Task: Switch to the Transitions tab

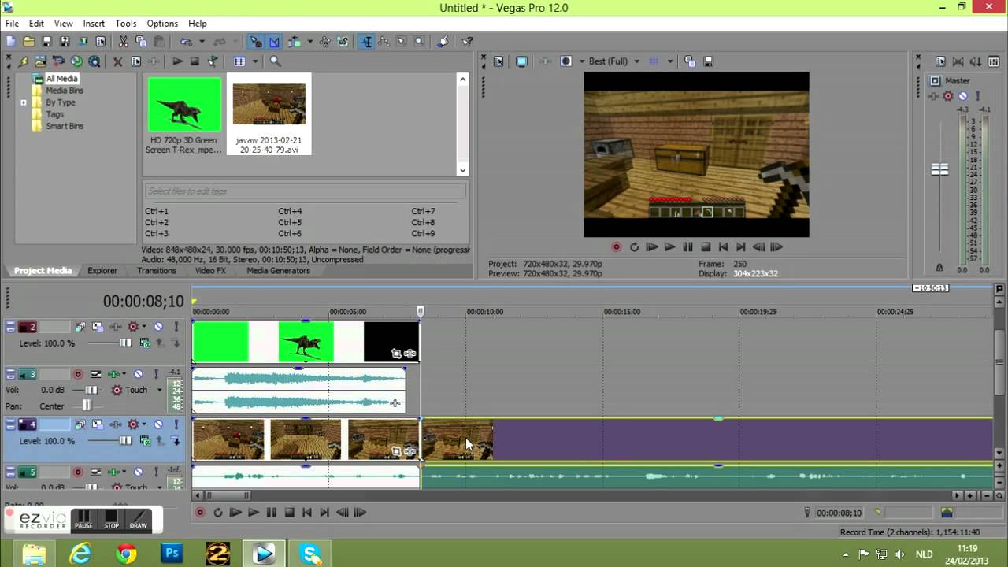Action: (x=157, y=271)
